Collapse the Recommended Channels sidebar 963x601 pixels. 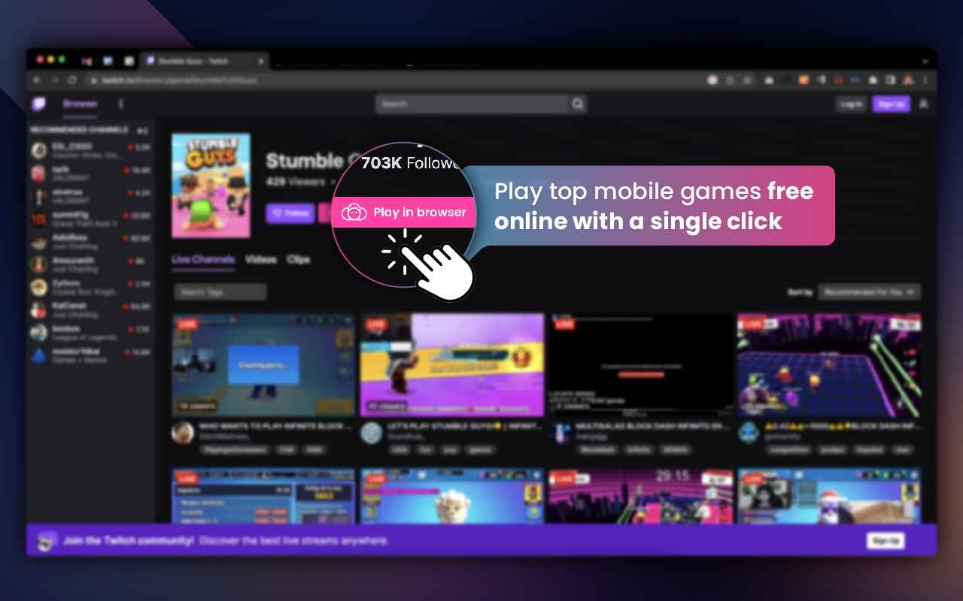[x=142, y=130]
